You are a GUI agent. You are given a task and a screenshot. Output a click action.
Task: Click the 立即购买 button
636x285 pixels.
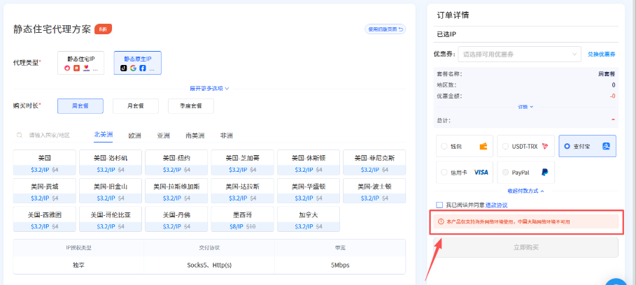tap(525, 247)
